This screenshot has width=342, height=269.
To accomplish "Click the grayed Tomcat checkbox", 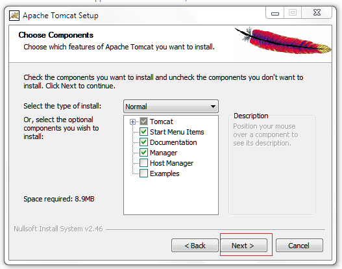I will tap(143, 122).
